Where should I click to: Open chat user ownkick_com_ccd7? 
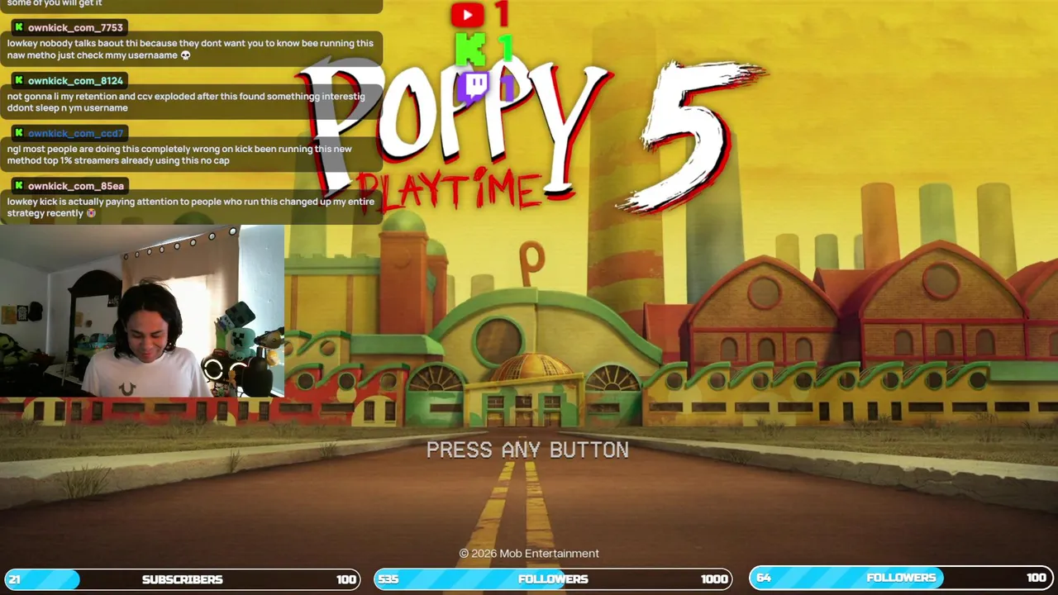pyautogui.click(x=75, y=133)
